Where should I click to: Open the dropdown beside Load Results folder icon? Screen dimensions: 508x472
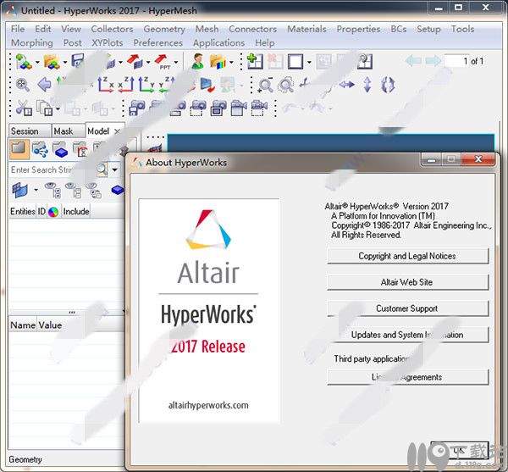(x=231, y=62)
